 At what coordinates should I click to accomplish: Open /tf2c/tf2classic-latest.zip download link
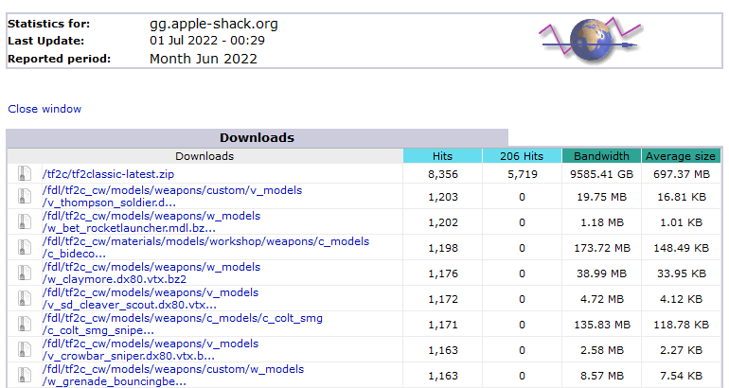pyautogui.click(x=108, y=174)
